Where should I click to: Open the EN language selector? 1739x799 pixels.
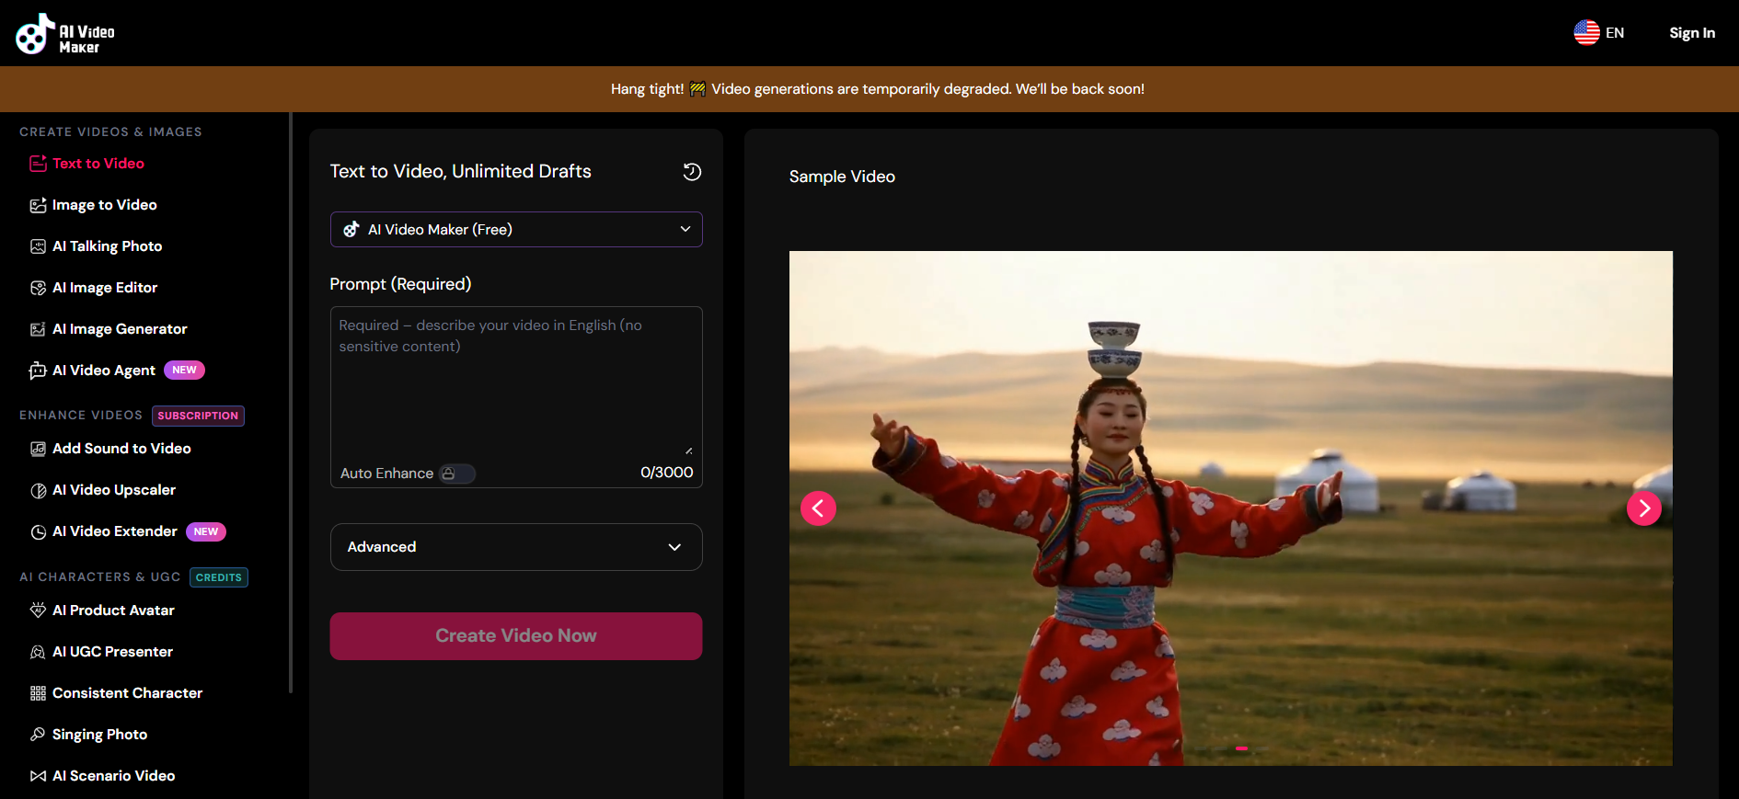(x=1599, y=33)
